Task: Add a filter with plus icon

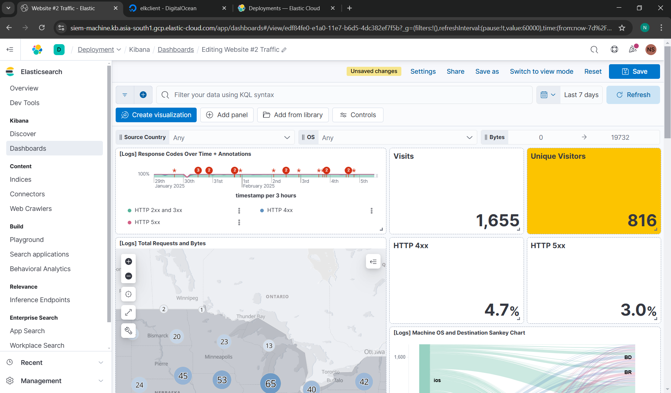Action: (143, 95)
